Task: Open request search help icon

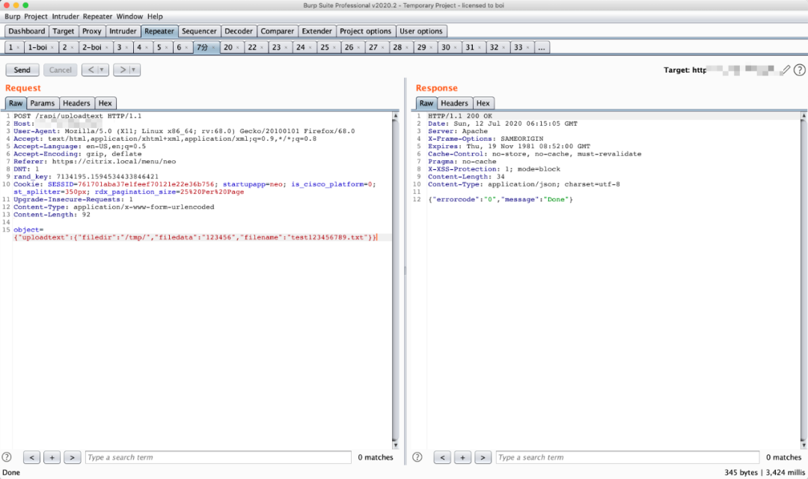Action: (x=7, y=457)
